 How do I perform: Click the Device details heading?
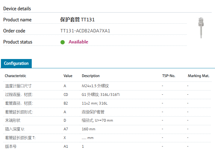tap(17, 9)
